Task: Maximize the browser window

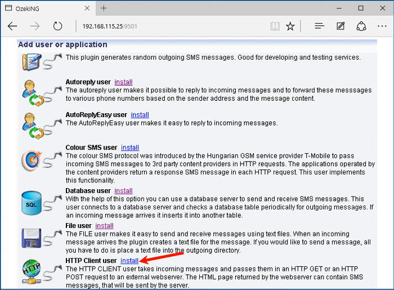Action: click(x=361, y=8)
